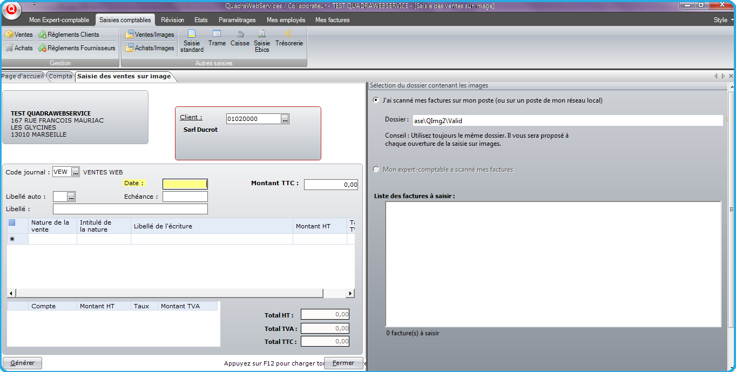Open the Trame entry tool
736x372 pixels.
217,38
